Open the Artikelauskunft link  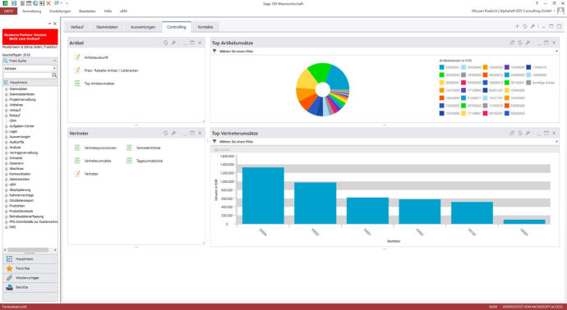[96, 57]
